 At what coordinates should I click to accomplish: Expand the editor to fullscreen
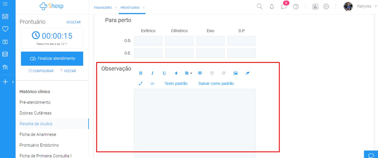(x=141, y=84)
